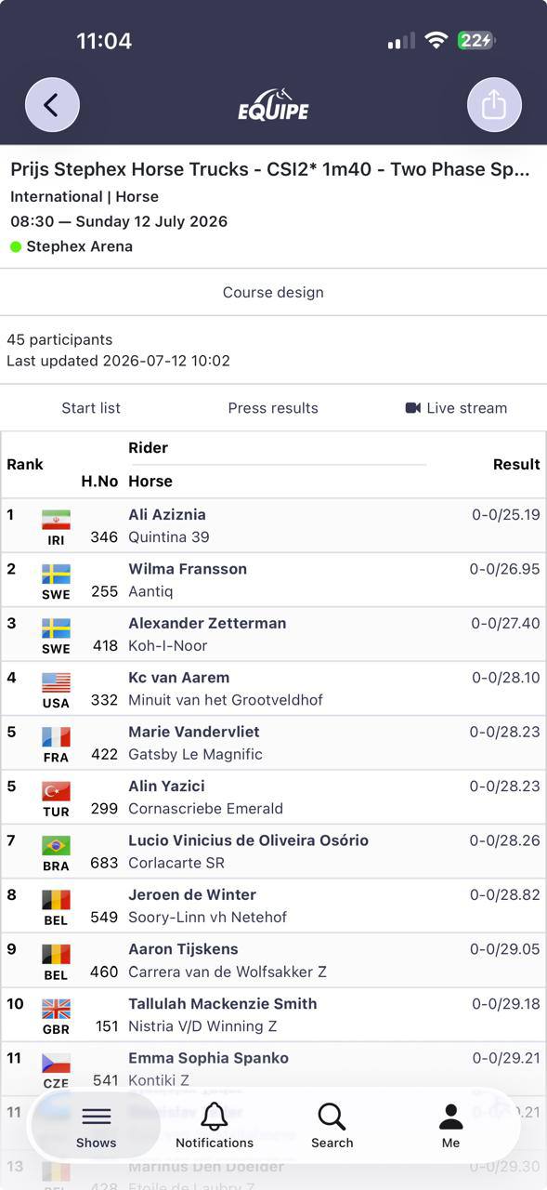
Task: Open horse Koh-I-Noor entry
Action: pos(167,645)
